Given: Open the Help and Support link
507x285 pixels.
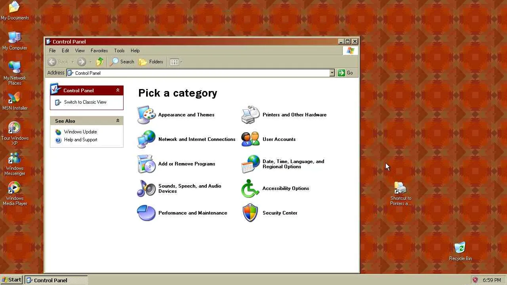Looking at the screenshot, I should [80, 140].
